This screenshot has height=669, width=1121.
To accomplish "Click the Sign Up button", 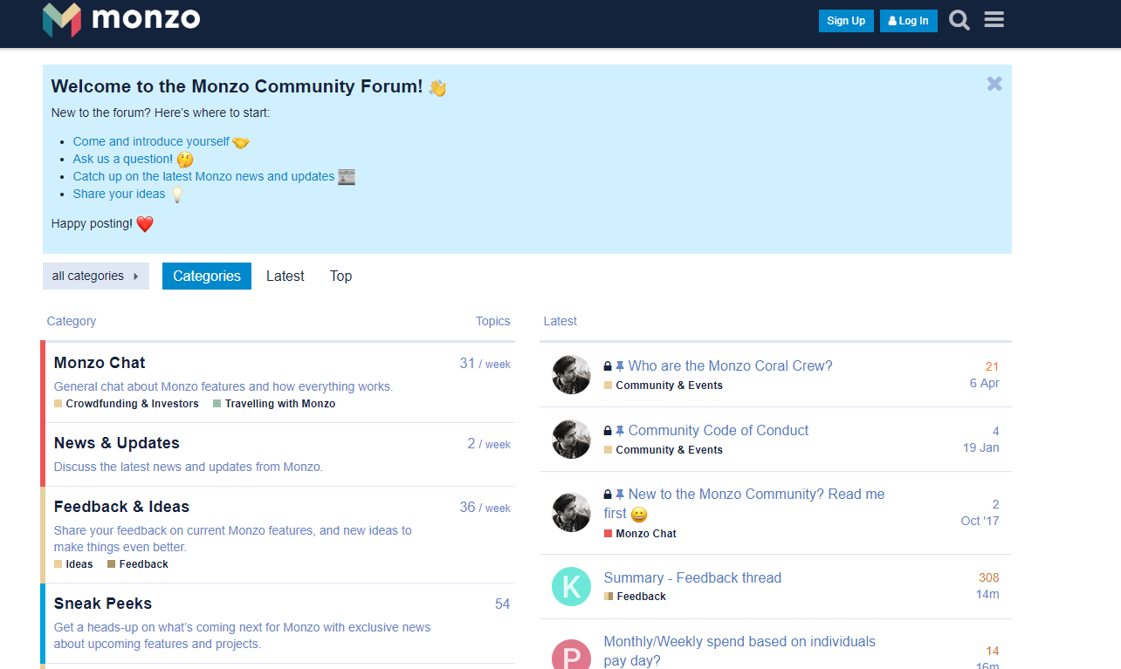I will [846, 21].
